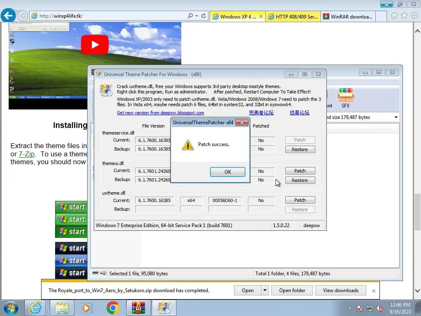Screen dimensions: 421x316
Task: Click scroll up arrow of webpage
Action: tap(417, 31)
